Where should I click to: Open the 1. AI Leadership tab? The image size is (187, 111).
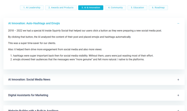pos(32,8)
